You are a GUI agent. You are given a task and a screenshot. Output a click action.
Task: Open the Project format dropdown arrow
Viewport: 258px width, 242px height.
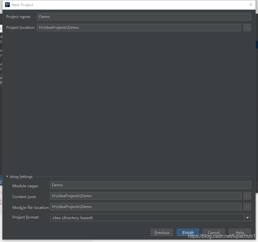(247, 218)
